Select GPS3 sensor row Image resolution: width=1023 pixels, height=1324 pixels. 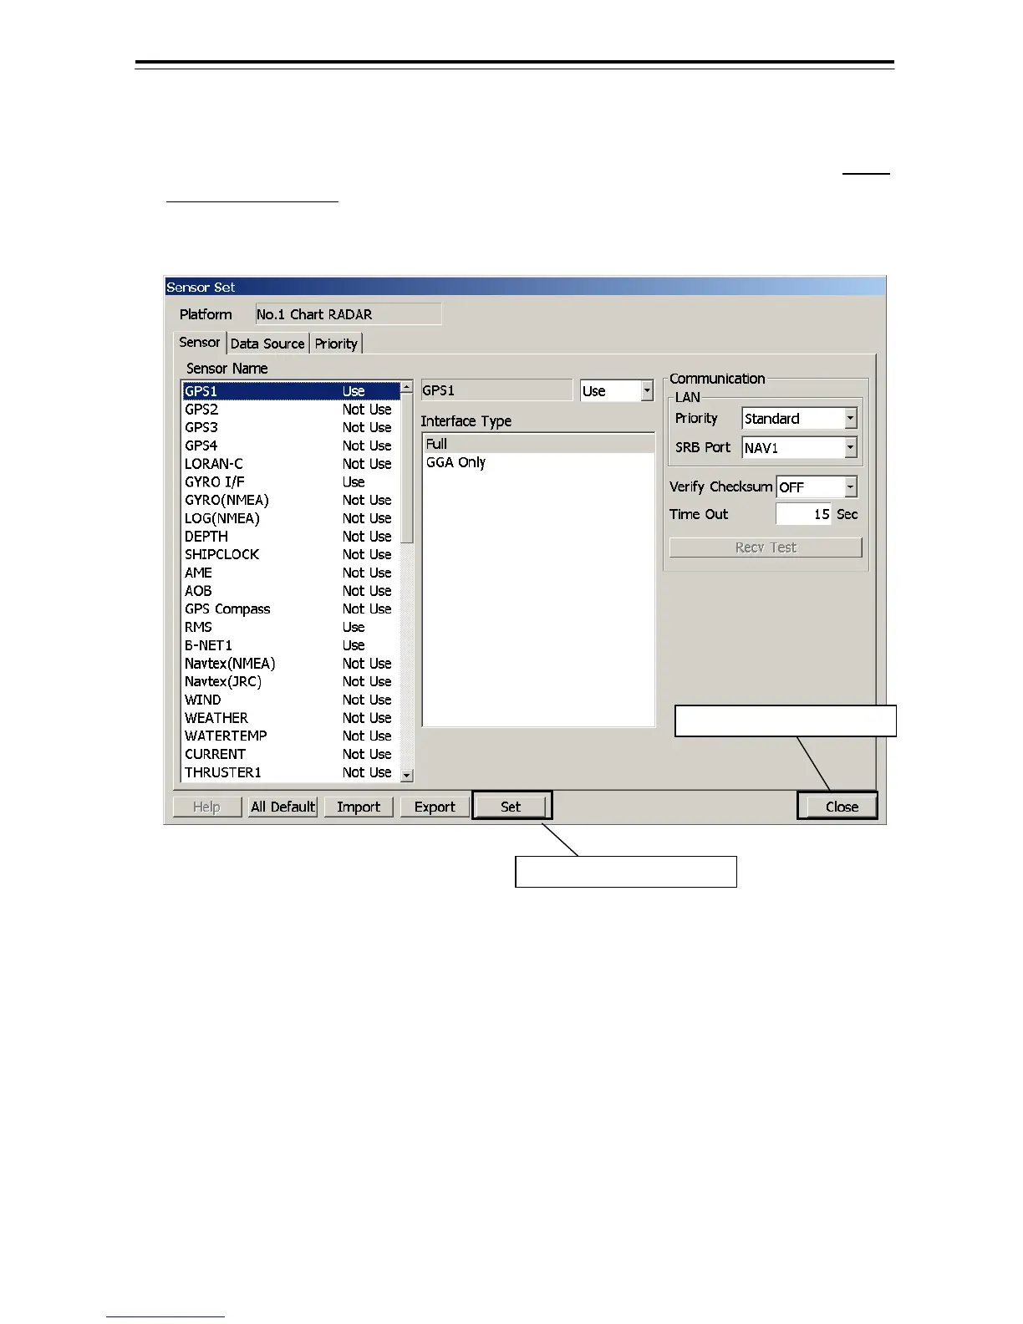click(291, 427)
